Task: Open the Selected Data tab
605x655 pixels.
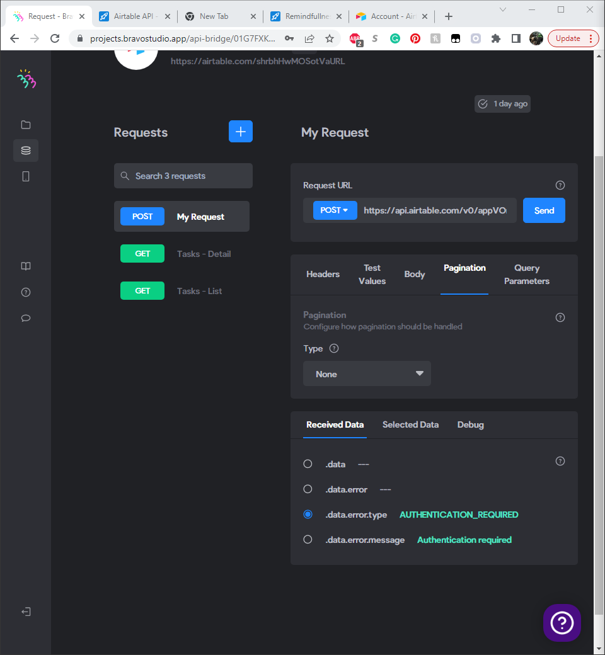Action: [410, 425]
